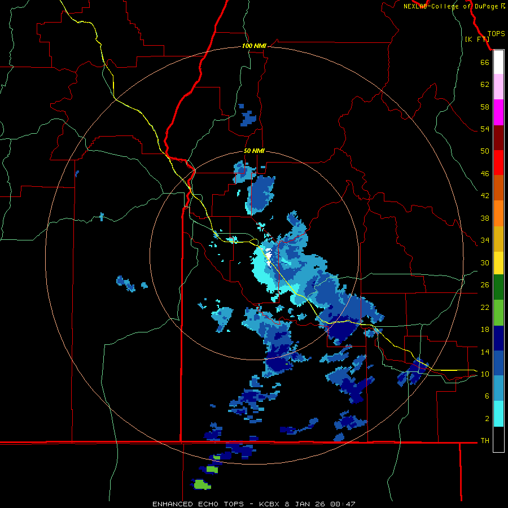Click the 10 legend value
Image resolution: width=508 pixels, height=508 pixels.
[485, 374]
